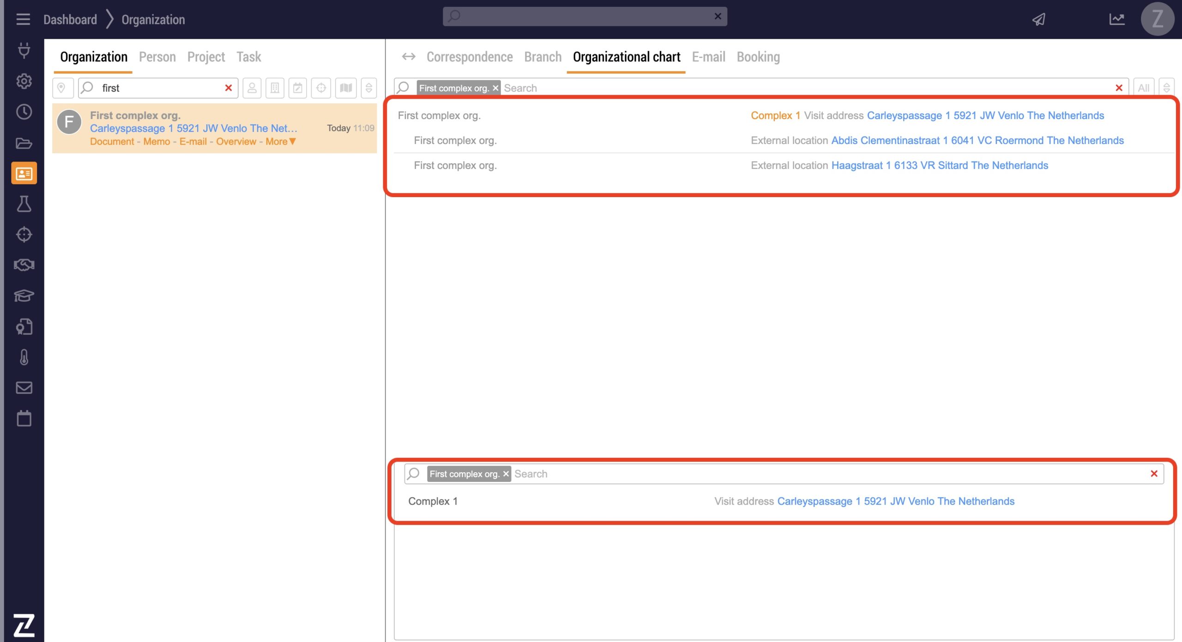
Task: Click the plug icon in sidebar
Action: 24,50
